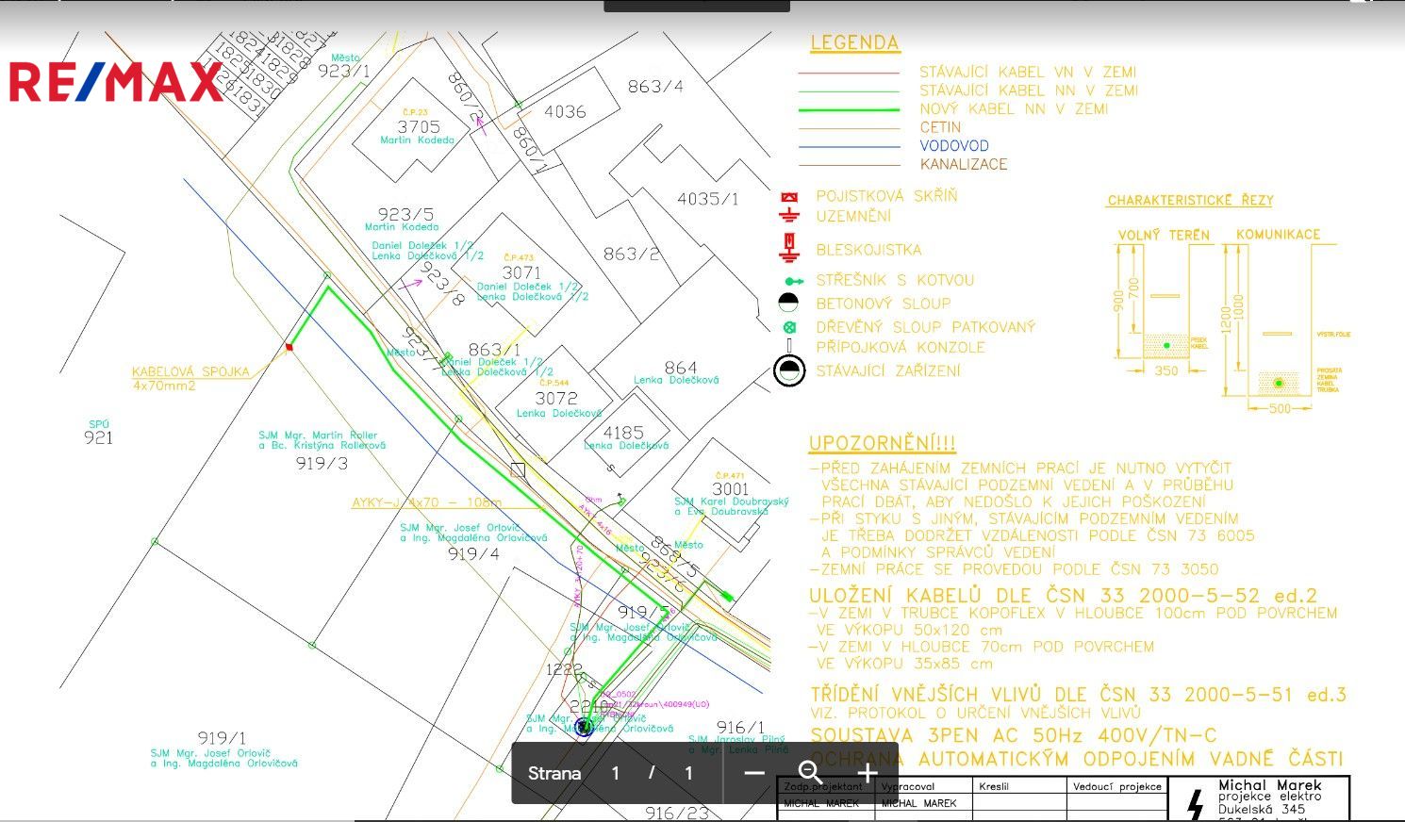Click the red cable joint marker on the map
The width and height of the screenshot is (1405, 822).
pyautogui.click(x=289, y=347)
